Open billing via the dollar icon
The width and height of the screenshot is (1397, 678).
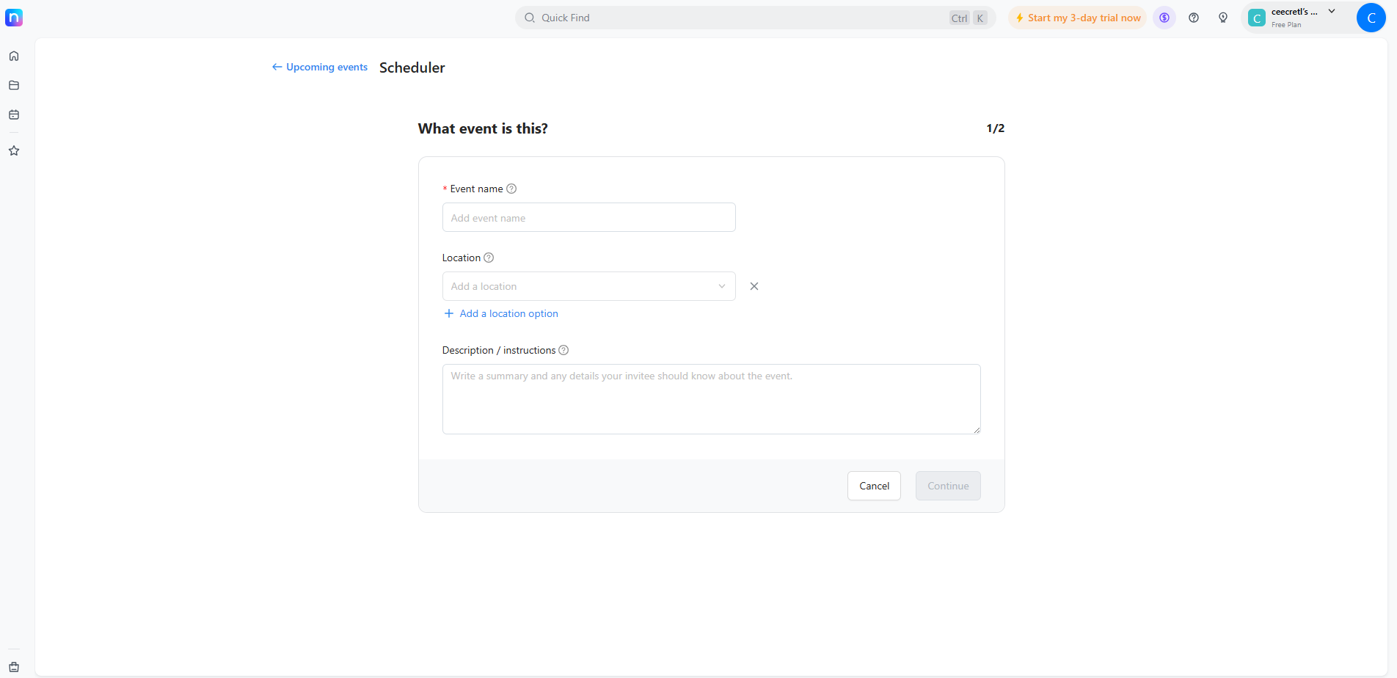pyautogui.click(x=1164, y=17)
